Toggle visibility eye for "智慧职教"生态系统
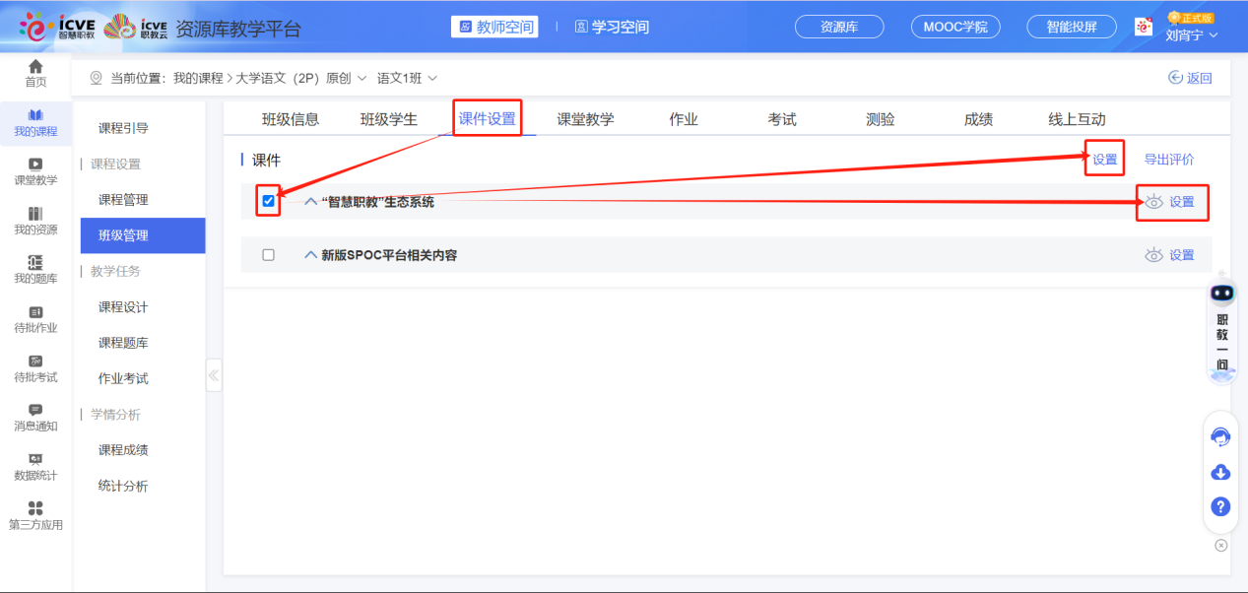Screen dimensions: 1248x593 tap(1152, 202)
